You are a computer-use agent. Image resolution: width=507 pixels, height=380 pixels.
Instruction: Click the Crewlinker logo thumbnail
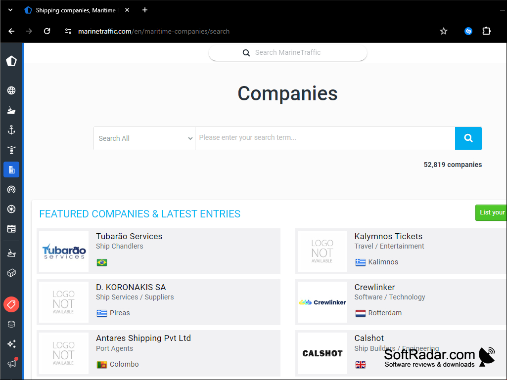pos(323,302)
